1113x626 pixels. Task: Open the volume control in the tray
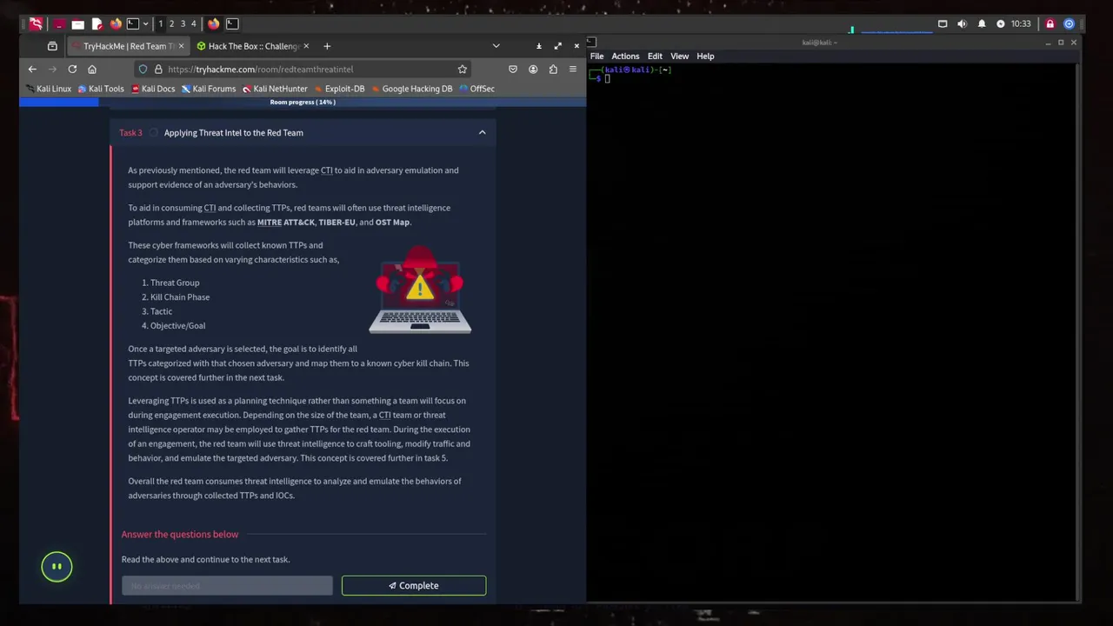coord(962,23)
